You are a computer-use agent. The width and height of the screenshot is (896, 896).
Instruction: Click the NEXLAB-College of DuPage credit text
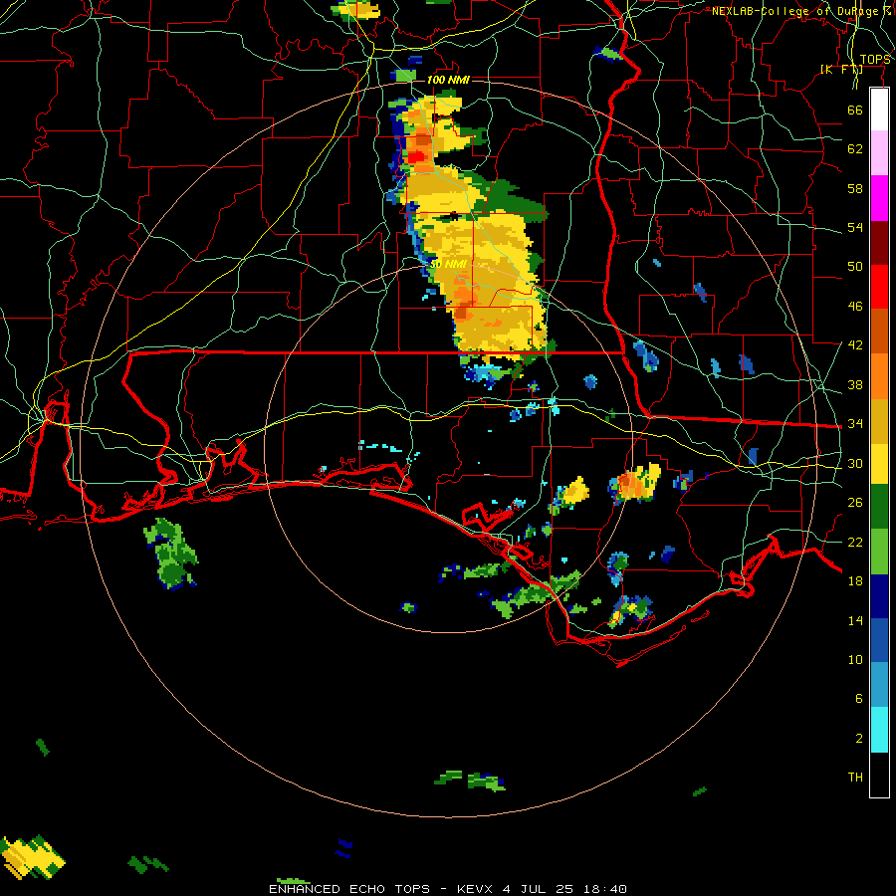(x=801, y=11)
